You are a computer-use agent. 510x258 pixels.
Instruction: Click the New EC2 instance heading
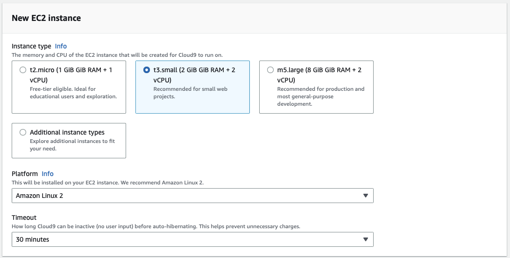(46, 18)
